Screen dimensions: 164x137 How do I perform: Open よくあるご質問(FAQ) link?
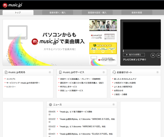coord(123,87)
